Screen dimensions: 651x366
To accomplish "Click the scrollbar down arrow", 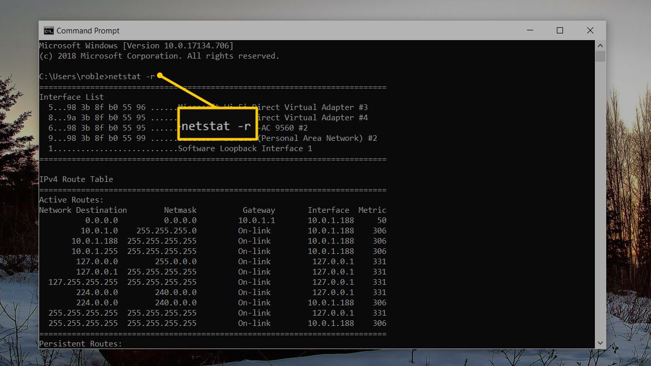I will 600,343.
